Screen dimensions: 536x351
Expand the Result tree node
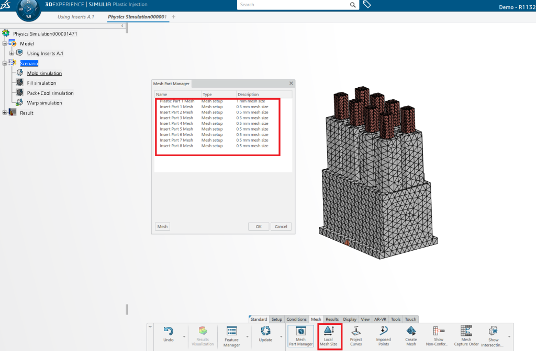click(5, 113)
